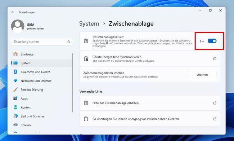Click the Zwischenablageverlauf clipboard icon
Image resolution: width=234 pixels, height=141 pixels.
click(86, 41)
